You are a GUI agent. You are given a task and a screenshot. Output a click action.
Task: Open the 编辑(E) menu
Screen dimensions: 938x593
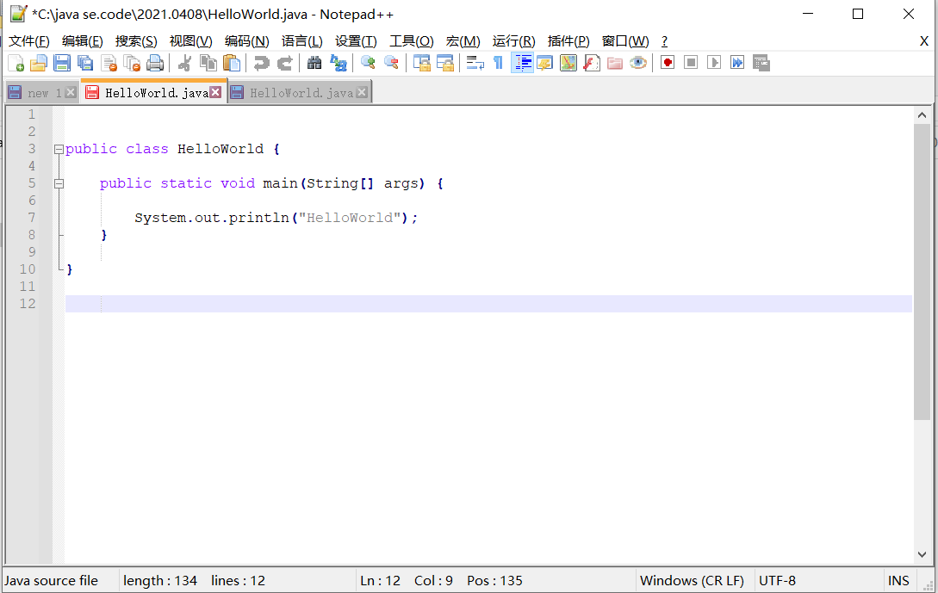pos(83,41)
